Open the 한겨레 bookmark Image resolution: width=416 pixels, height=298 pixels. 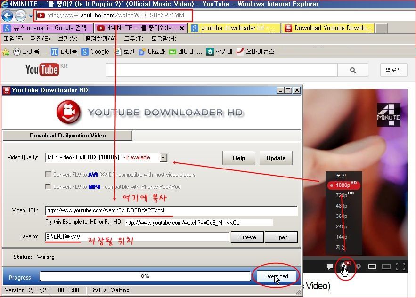pyautogui.click(x=220, y=52)
